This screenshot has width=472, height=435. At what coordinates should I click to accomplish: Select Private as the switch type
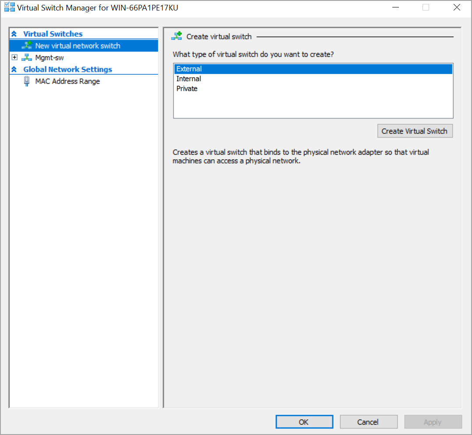tap(187, 88)
